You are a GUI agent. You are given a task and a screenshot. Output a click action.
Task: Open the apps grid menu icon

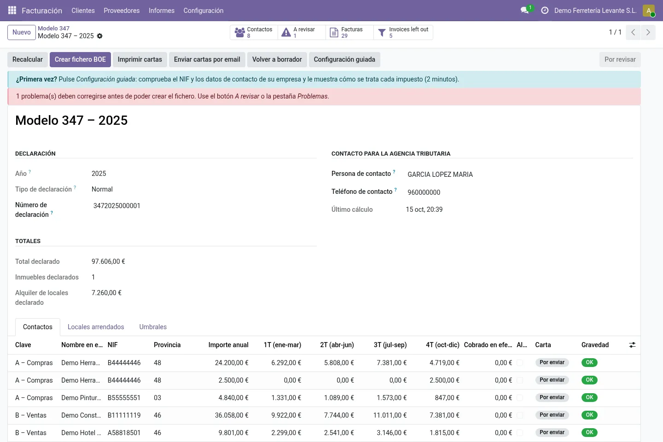coord(12,10)
